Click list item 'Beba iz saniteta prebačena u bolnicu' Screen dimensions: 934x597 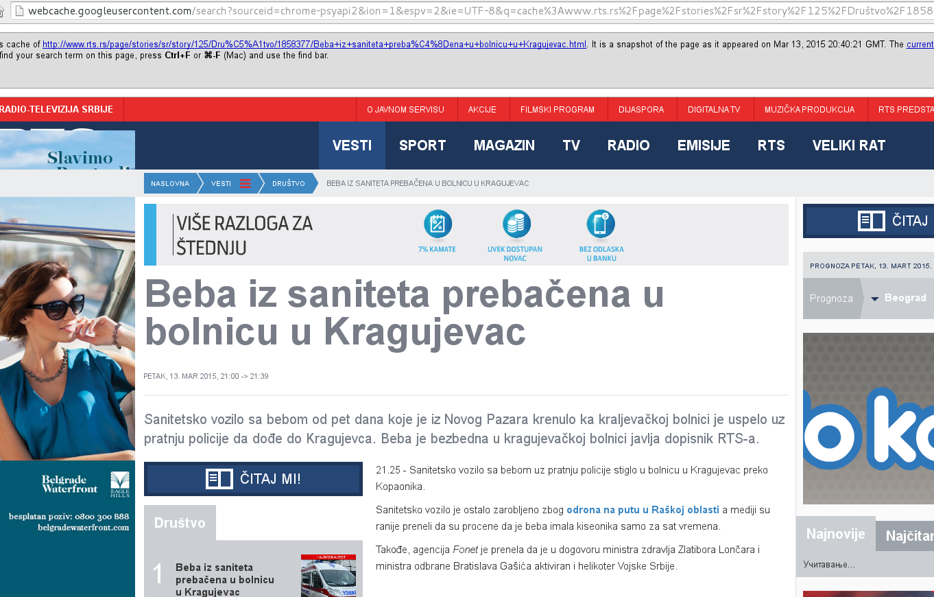coord(225,579)
